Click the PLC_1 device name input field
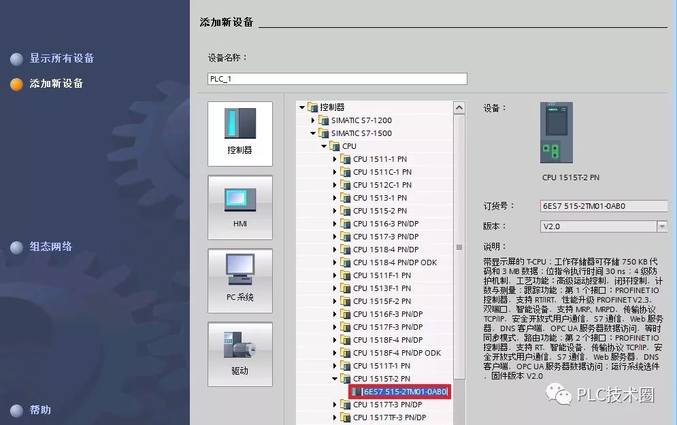Viewport: 677px width, 425px height. 336,78
